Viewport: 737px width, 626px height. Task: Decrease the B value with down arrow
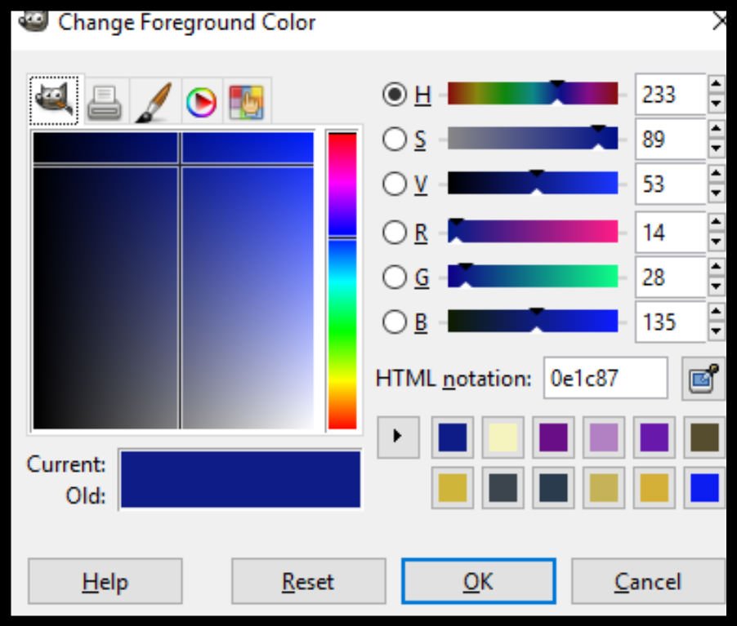(716, 331)
